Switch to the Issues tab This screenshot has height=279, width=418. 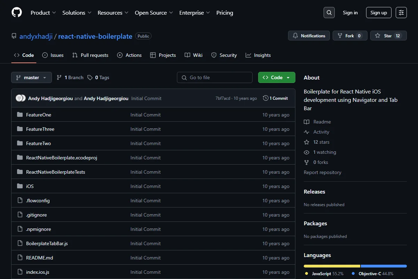coord(53,55)
